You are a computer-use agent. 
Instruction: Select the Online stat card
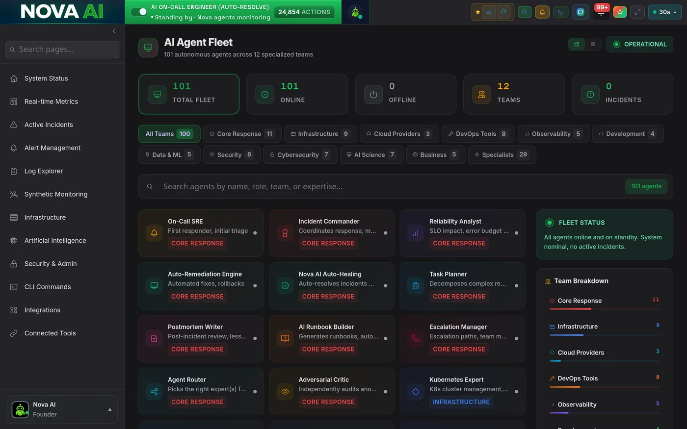pos(297,94)
